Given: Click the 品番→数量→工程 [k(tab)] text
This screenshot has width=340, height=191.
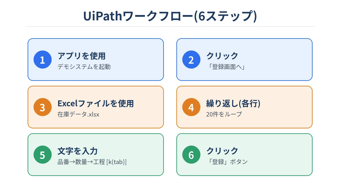Looking at the screenshot, I should click(x=92, y=162).
